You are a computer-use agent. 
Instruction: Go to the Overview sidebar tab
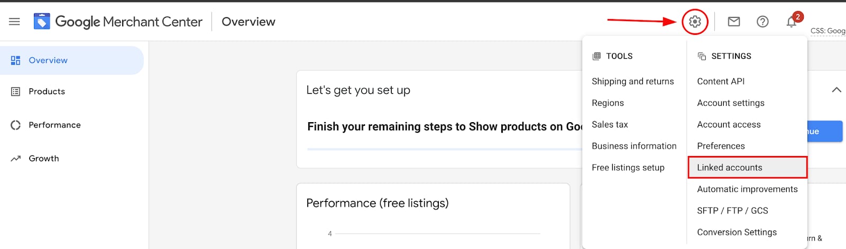coord(48,60)
